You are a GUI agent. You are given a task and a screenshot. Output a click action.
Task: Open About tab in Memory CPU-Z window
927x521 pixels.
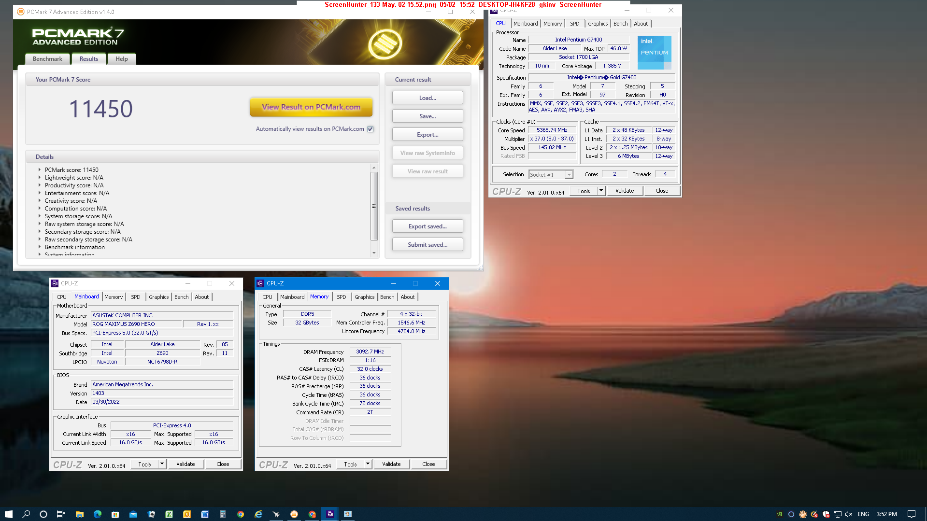pos(408,297)
